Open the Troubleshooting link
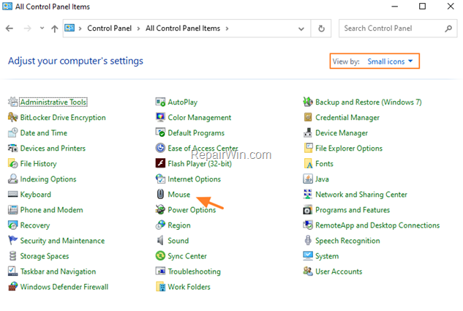Image resolution: width=463 pixels, height=311 pixels. (194, 271)
